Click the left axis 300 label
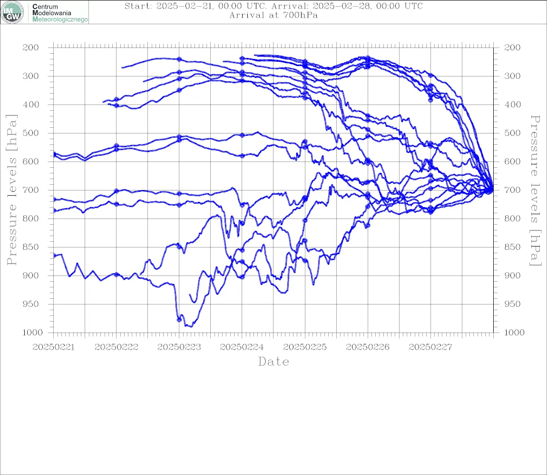 click(31, 76)
